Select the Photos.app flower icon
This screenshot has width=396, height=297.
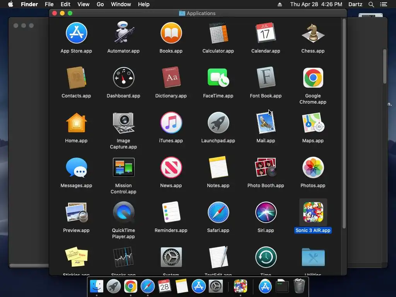pyautogui.click(x=313, y=167)
